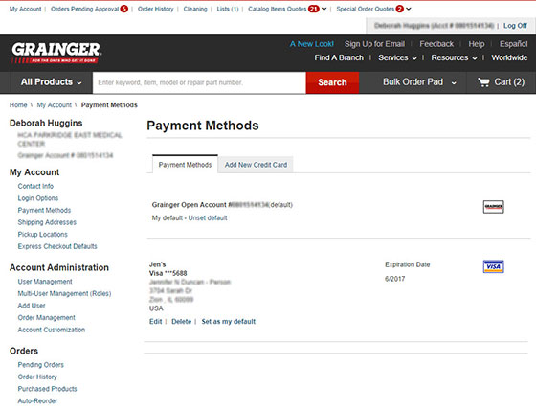Expand the Resources menu
This screenshot has width=536, height=411.
(x=454, y=57)
